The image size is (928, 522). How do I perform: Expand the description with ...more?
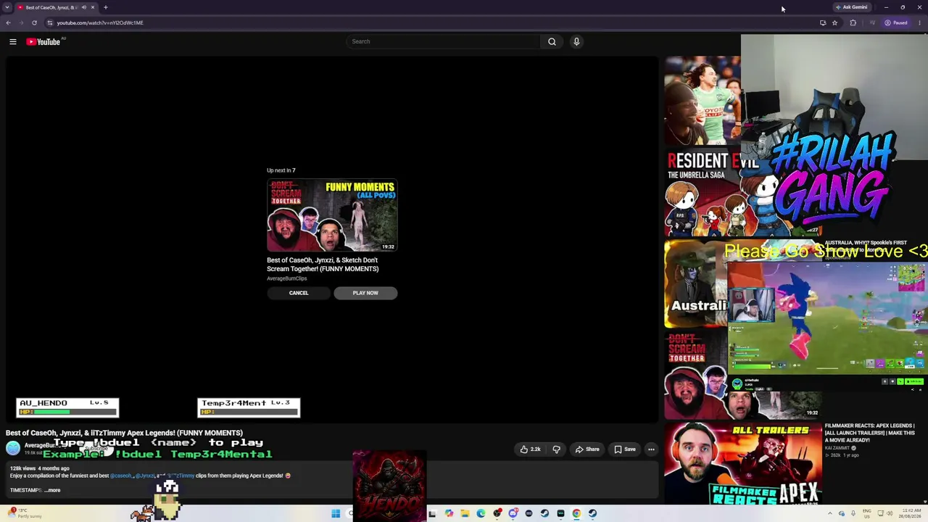pos(53,490)
